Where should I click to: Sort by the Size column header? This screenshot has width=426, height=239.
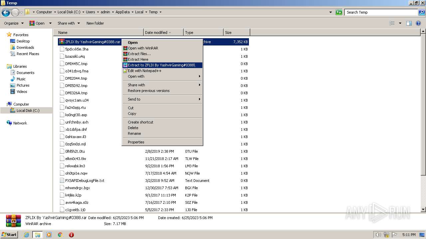tap(237, 33)
